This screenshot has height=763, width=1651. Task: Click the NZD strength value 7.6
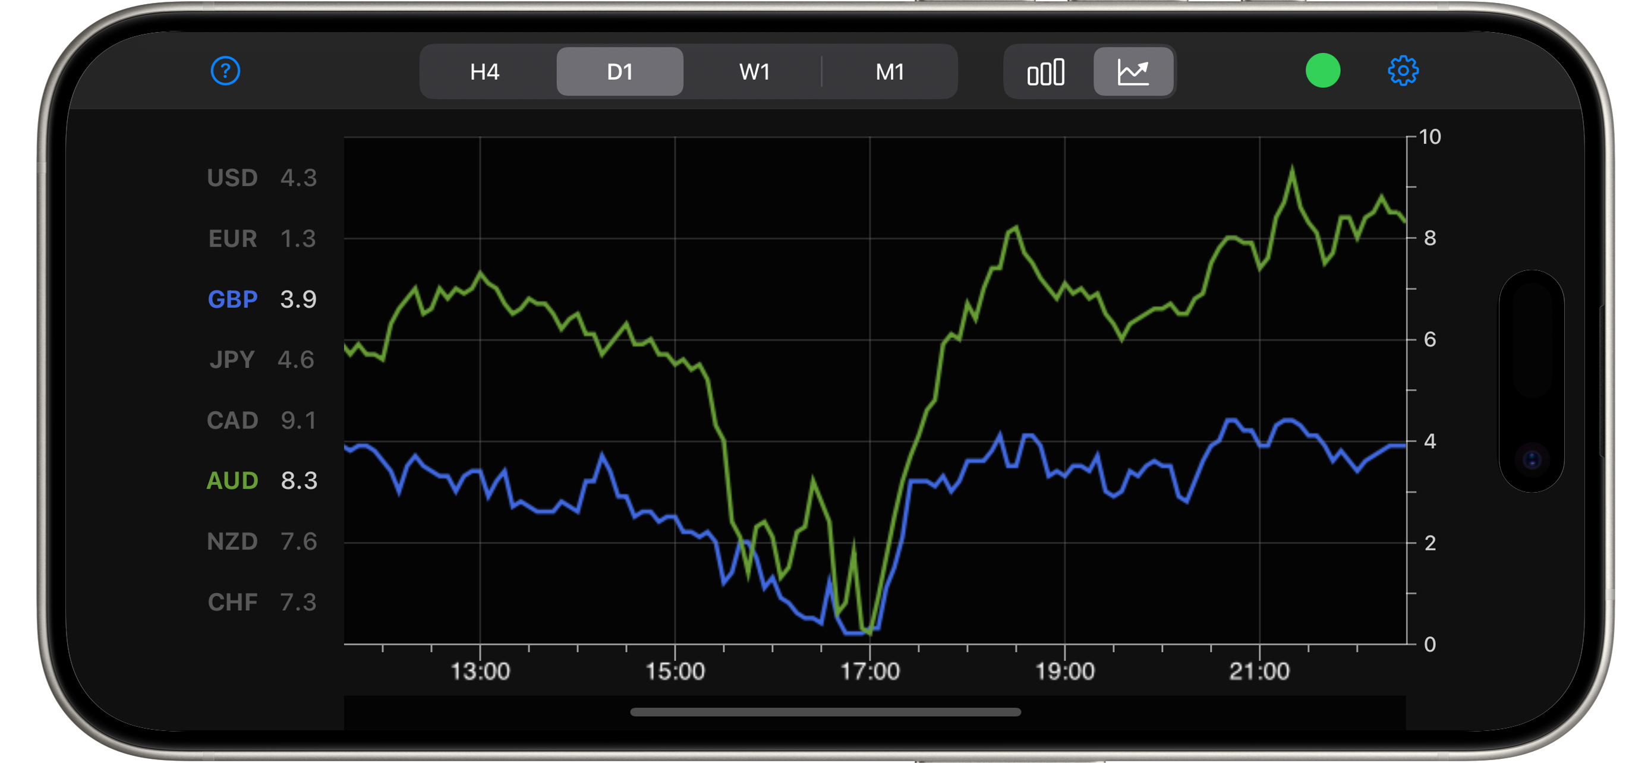[299, 541]
